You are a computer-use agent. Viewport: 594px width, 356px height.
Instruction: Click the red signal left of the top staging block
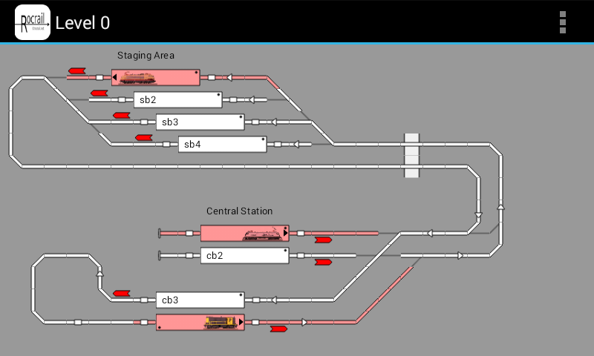[x=76, y=70]
